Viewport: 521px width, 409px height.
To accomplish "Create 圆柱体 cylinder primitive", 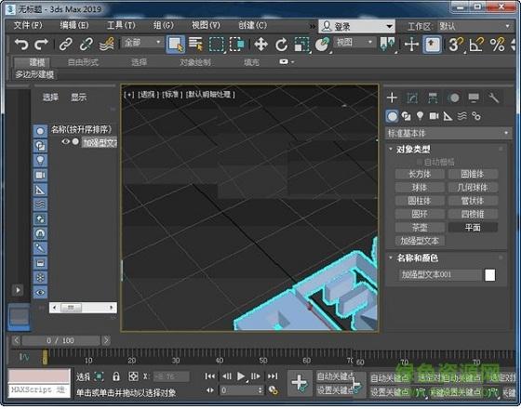I will (x=420, y=201).
